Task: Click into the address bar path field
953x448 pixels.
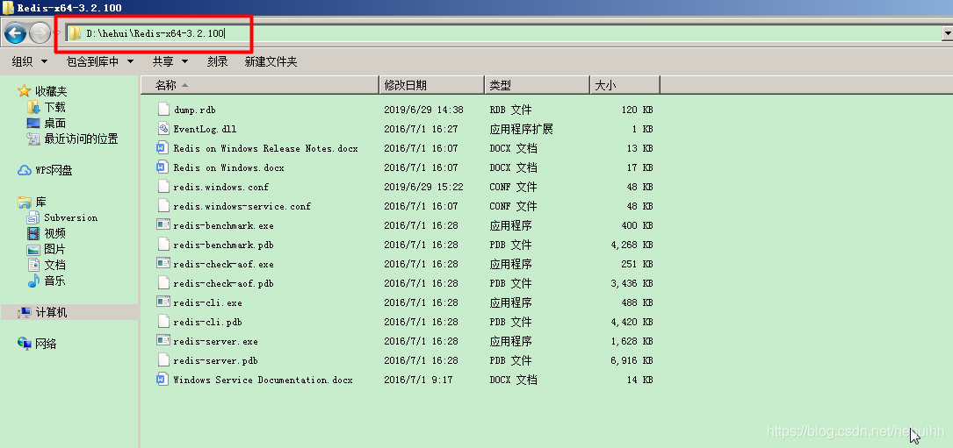Action: pos(504,33)
